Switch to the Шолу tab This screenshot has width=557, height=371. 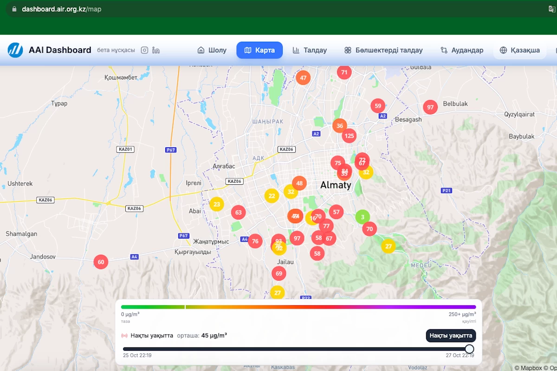click(x=212, y=50)
